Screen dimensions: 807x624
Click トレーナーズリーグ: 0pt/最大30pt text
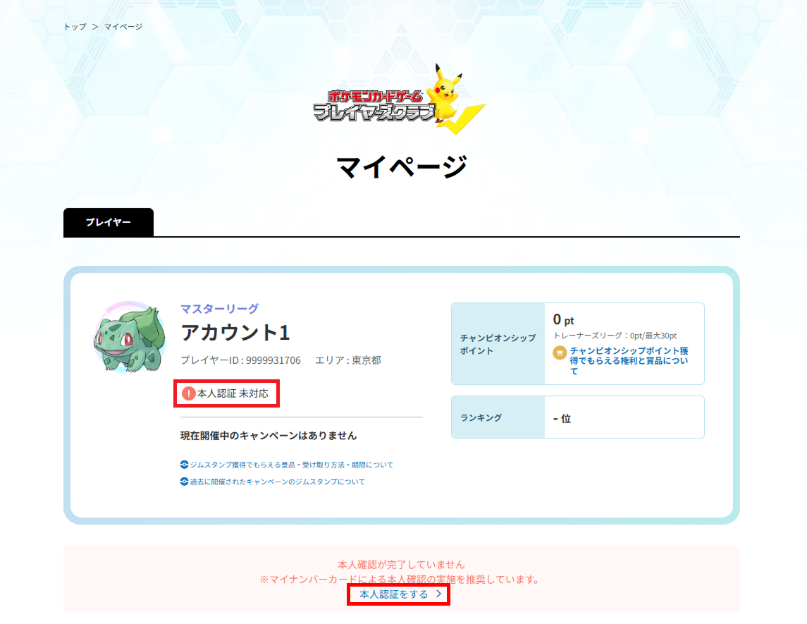(x=615, y=336)
